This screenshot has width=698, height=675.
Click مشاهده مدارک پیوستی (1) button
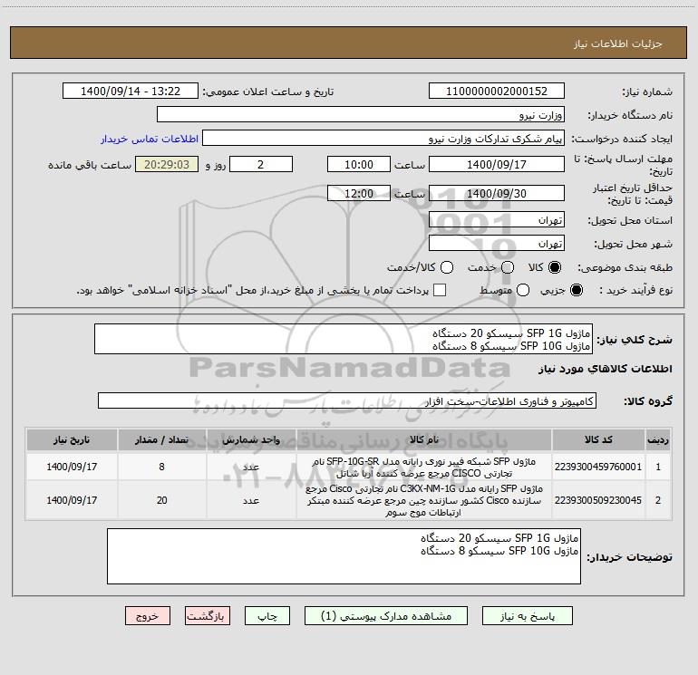pyautogui.click(x=386, y=616)
